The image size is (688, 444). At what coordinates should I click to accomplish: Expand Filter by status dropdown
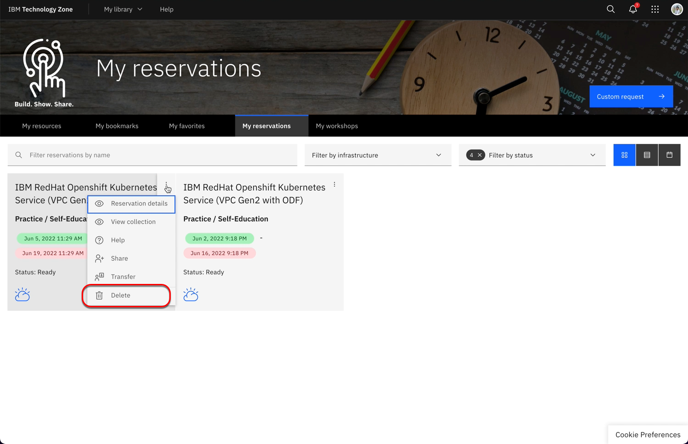[542, 155]
